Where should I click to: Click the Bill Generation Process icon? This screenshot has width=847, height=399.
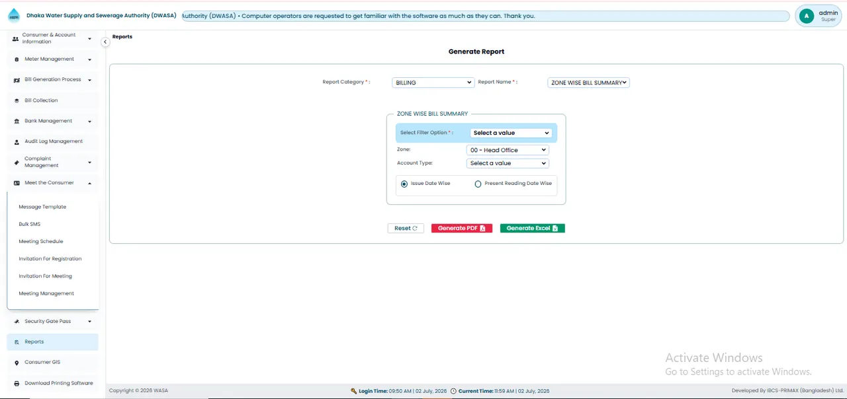pyautogui.click(x=17, y=80)
